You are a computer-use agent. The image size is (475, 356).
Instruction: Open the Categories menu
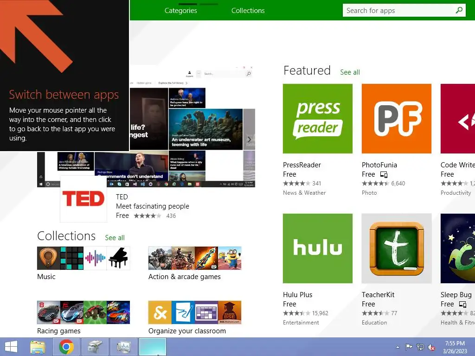pos(180,11)
